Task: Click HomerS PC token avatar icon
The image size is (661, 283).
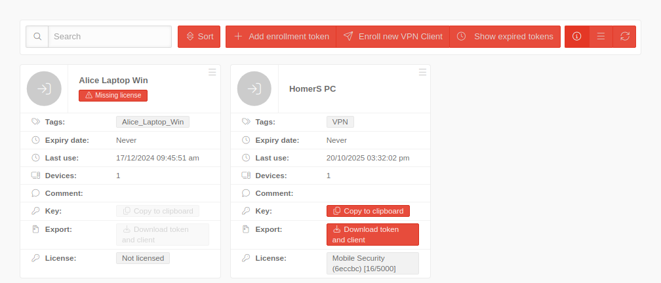Action: 254,88
